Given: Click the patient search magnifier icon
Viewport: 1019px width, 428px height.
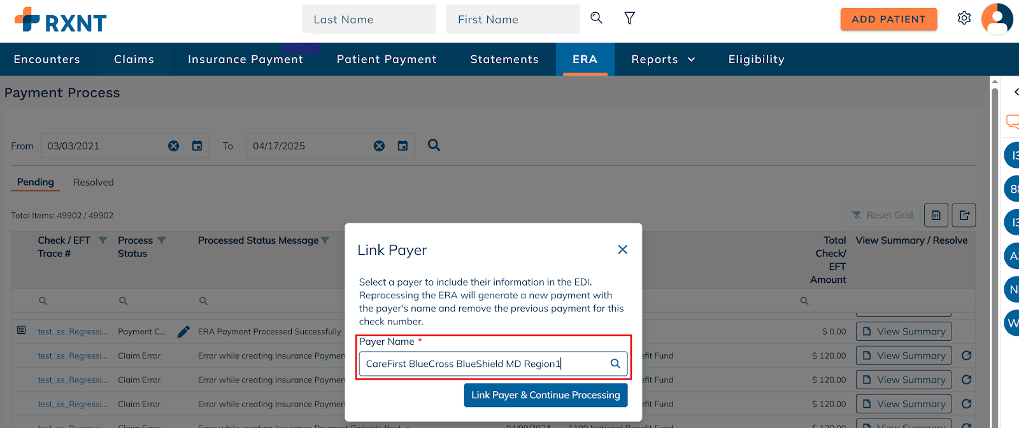Looking at the screenshot, I should tap(596, 18).
